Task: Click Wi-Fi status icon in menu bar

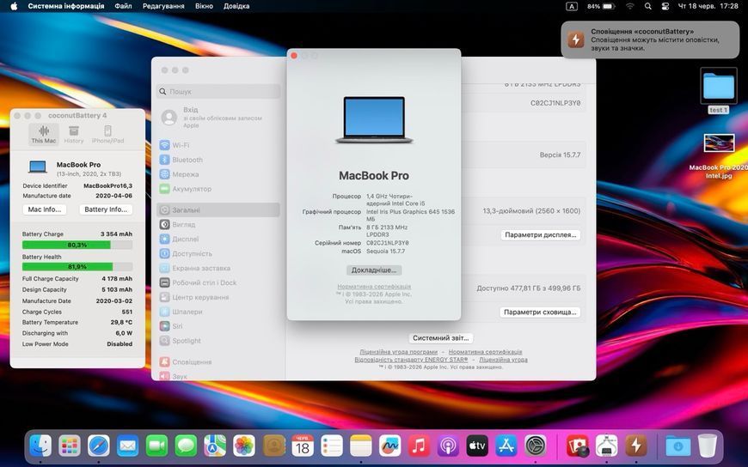Action: [x=630, y=6]
